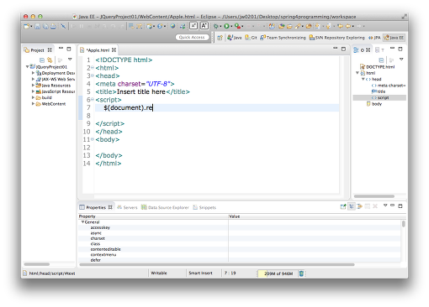Viewport: 429px width, 307px height.
Task: Select the script element in Outline
Action: click(x=379, y=97)
